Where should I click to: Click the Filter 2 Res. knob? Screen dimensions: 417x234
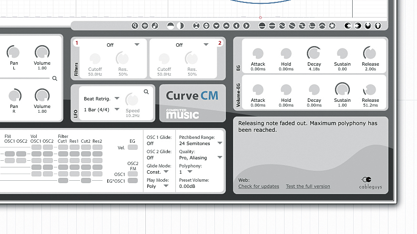pos(191,58)
